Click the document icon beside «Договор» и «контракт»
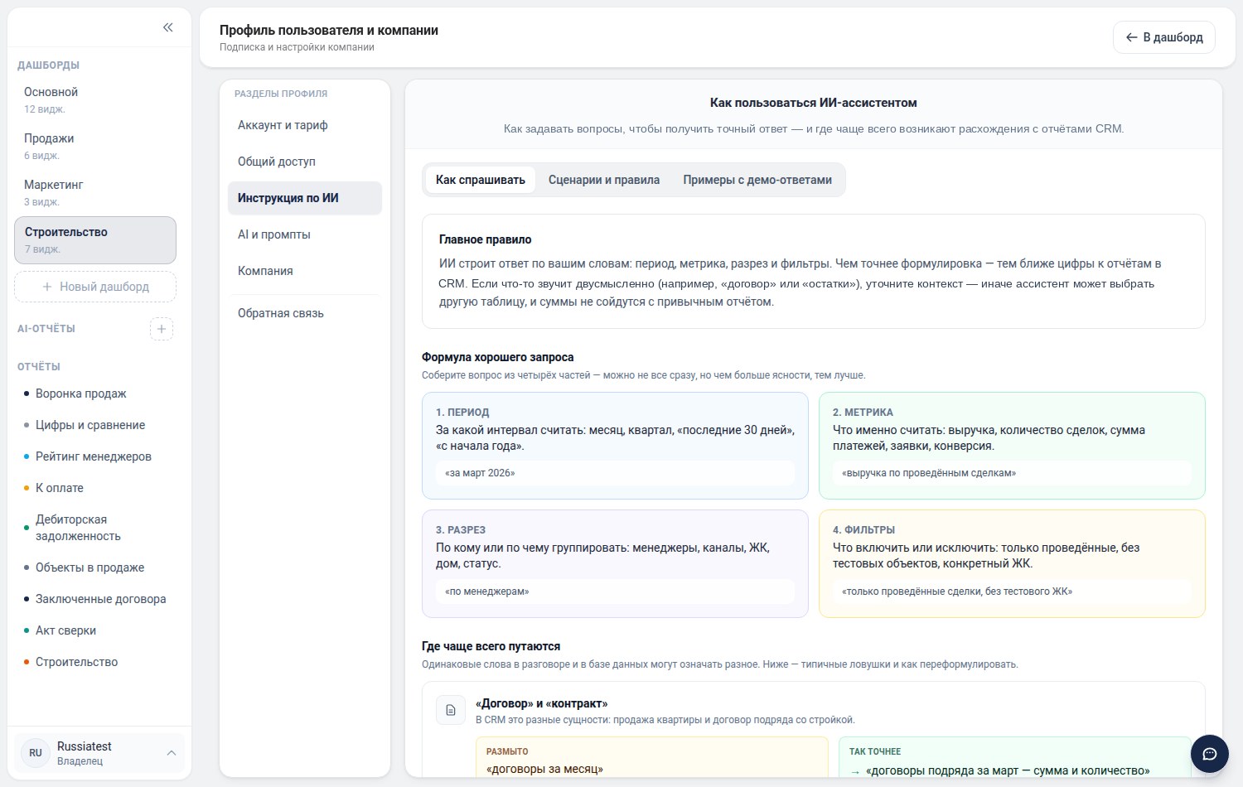The image size is (1243, 787). [x=451, y=710]
